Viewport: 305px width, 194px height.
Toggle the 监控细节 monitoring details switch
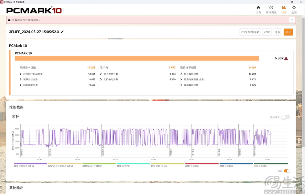pyautogui.click(x=285, y=117)
